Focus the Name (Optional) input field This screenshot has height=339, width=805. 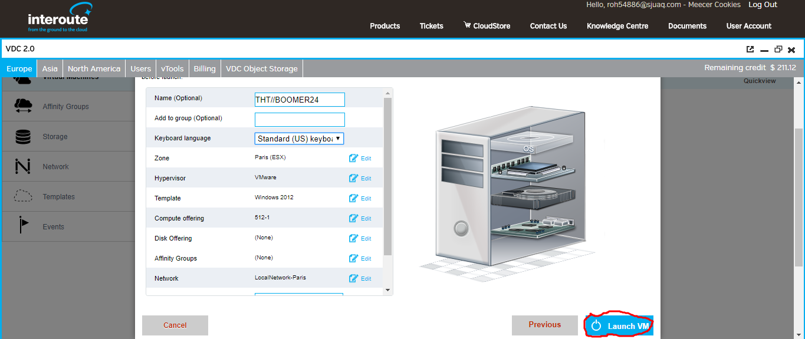click(300, 100)
